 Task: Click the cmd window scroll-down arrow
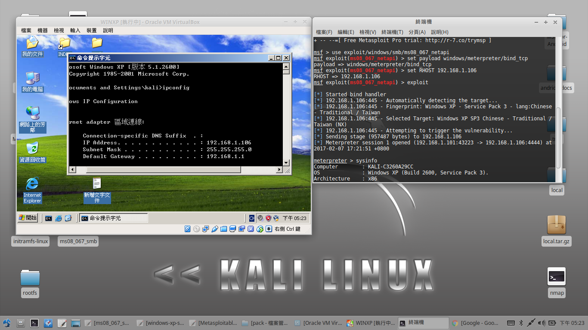(x=286, y=162)
